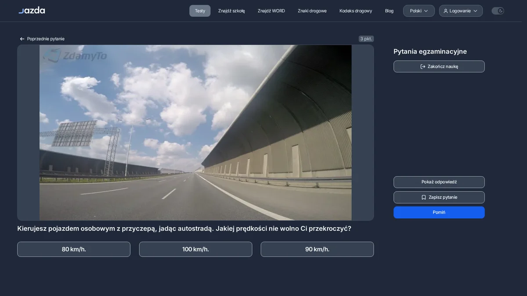The width and height of the screenshot is (527, 296).
Task: Choose the 90 km/h. answer
Action: click(x=317, y=249)
